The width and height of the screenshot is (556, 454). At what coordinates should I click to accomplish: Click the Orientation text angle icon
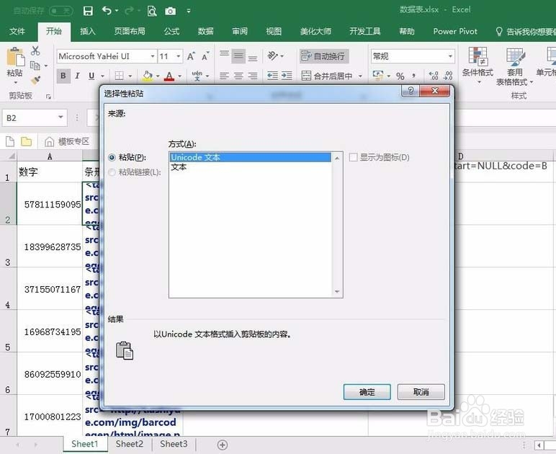coord(273,55)
